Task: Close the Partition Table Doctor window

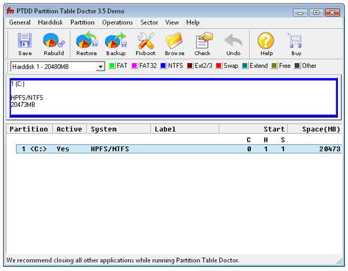Action: [332, 13]
